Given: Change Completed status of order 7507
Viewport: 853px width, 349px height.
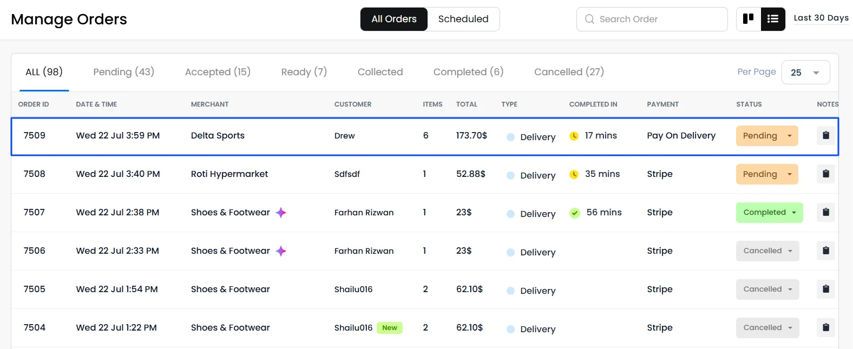Looking at the screenshot, I should point(770,213).
